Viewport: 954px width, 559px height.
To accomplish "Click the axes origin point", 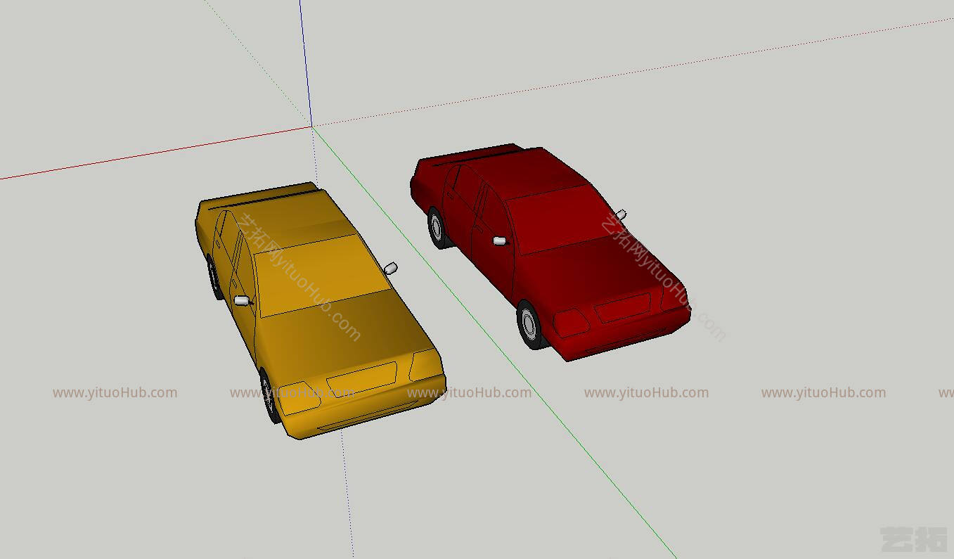I will tap(312, 126).
